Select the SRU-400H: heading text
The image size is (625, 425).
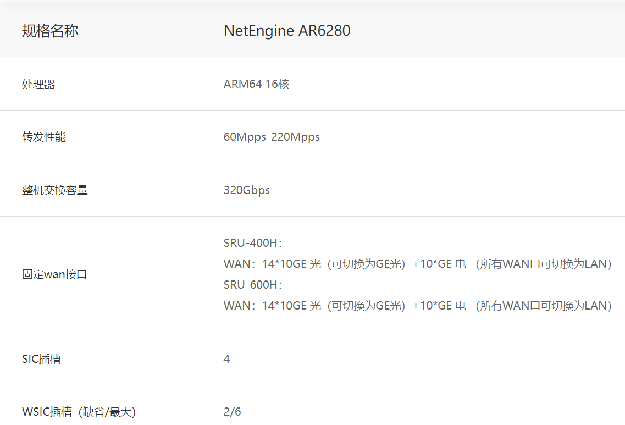(253, 243)
